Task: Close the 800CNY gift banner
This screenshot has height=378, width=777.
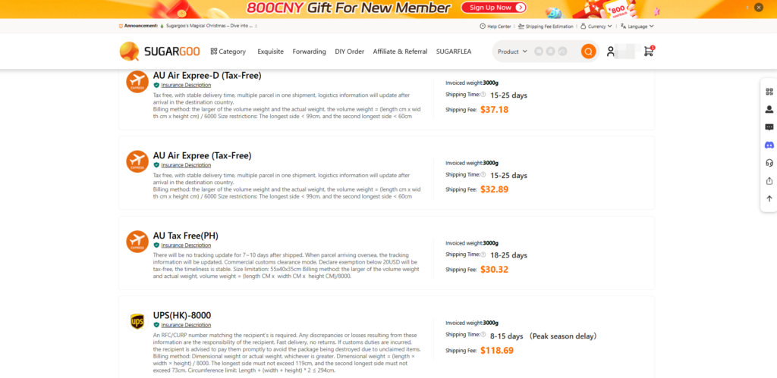Action: pos(759,8)
